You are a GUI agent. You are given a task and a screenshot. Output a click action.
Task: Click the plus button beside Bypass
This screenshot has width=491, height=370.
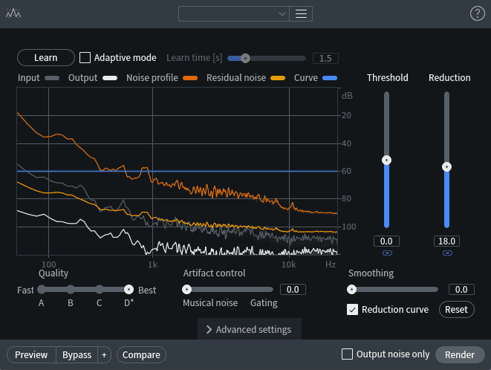104,354
